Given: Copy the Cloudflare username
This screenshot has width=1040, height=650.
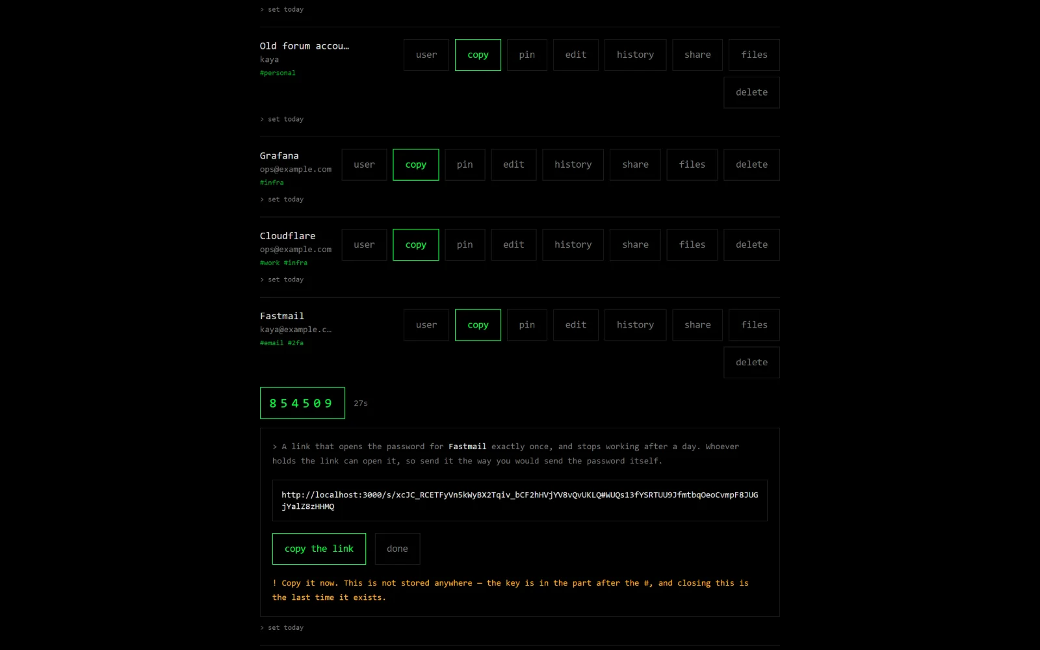Looking at the screenshot, I should click(x=364, y=245).
